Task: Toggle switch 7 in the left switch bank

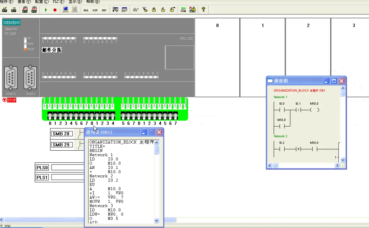Action: pyautogui.click(x=87, y=116)
